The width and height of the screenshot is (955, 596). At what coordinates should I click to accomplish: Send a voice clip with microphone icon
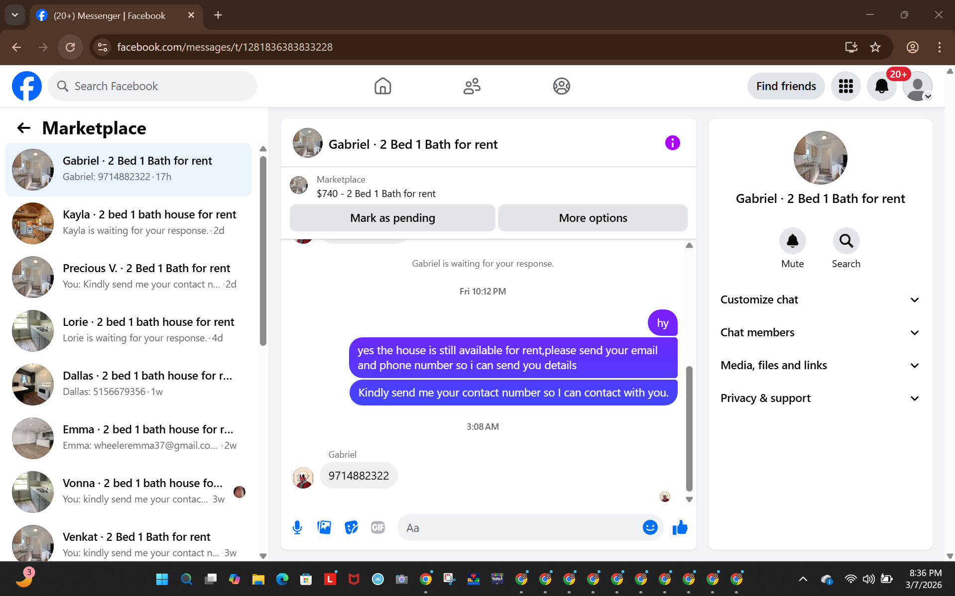pyautogui.click(x=297, y=527)
